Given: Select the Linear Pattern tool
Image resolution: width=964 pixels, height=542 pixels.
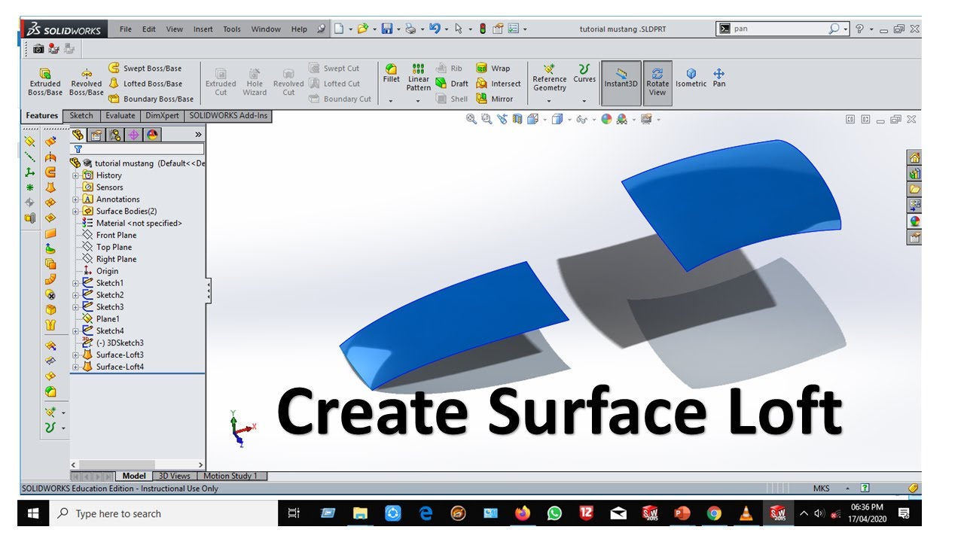Looking at the screenshot, I should [x=419, y=78].
